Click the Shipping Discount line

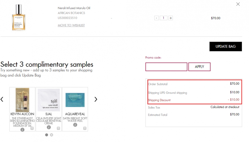194,100
